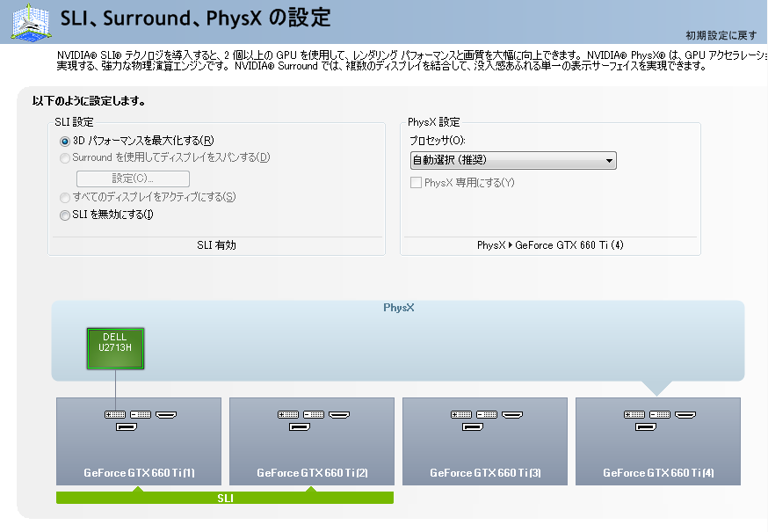Click the GeForce GTX 660 Ti (2) label
Image resolution: width=768 pixels, height=532 pixels.
[x=312, y=473]
